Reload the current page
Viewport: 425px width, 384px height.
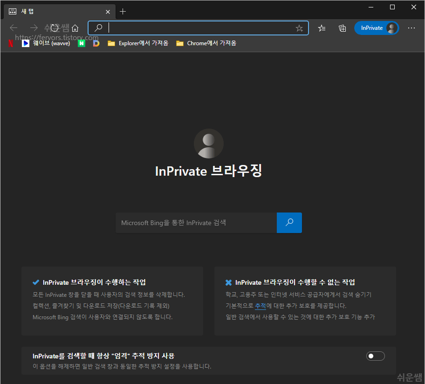pos(55,27)
